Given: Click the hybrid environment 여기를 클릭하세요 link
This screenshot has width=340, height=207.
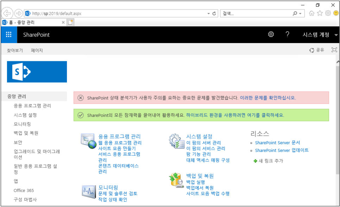Looking at the screenshot, I should pyautogui.click(x=235, y=115).
